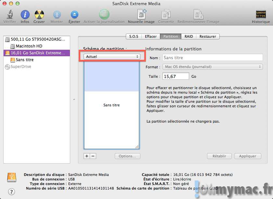Add a partition with the plus button
Screen dimensions: 273x199
pos(87,156)
